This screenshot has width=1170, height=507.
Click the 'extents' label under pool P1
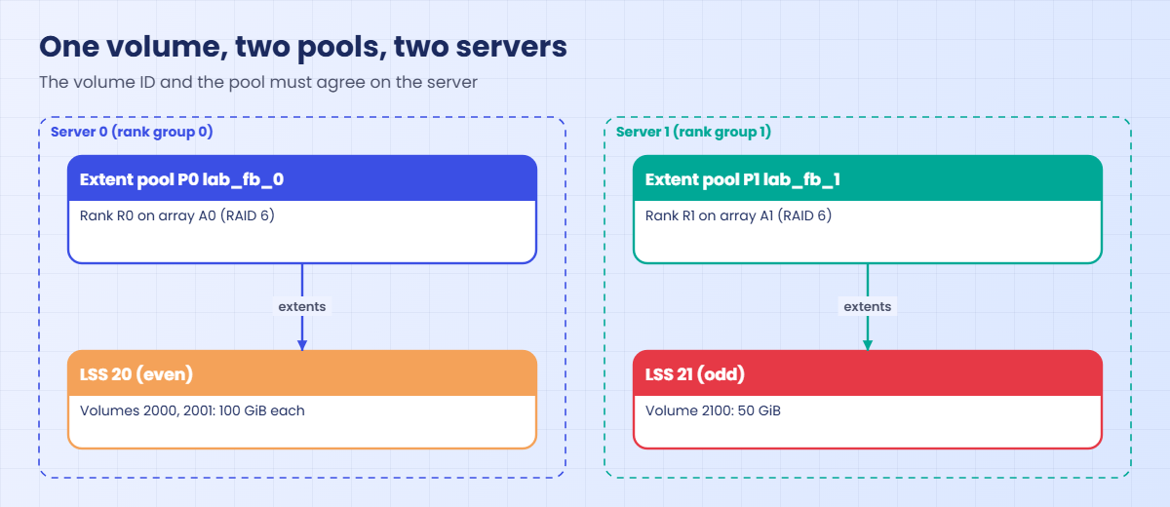[868, 306]
